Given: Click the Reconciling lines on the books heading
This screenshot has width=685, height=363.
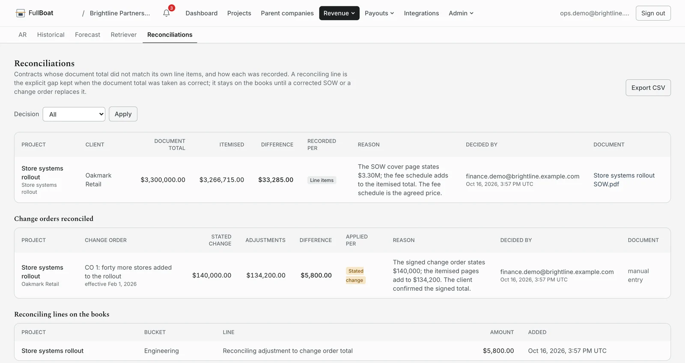Looking at the screenshot, I should pyautogui.click(x=62, y=314).
